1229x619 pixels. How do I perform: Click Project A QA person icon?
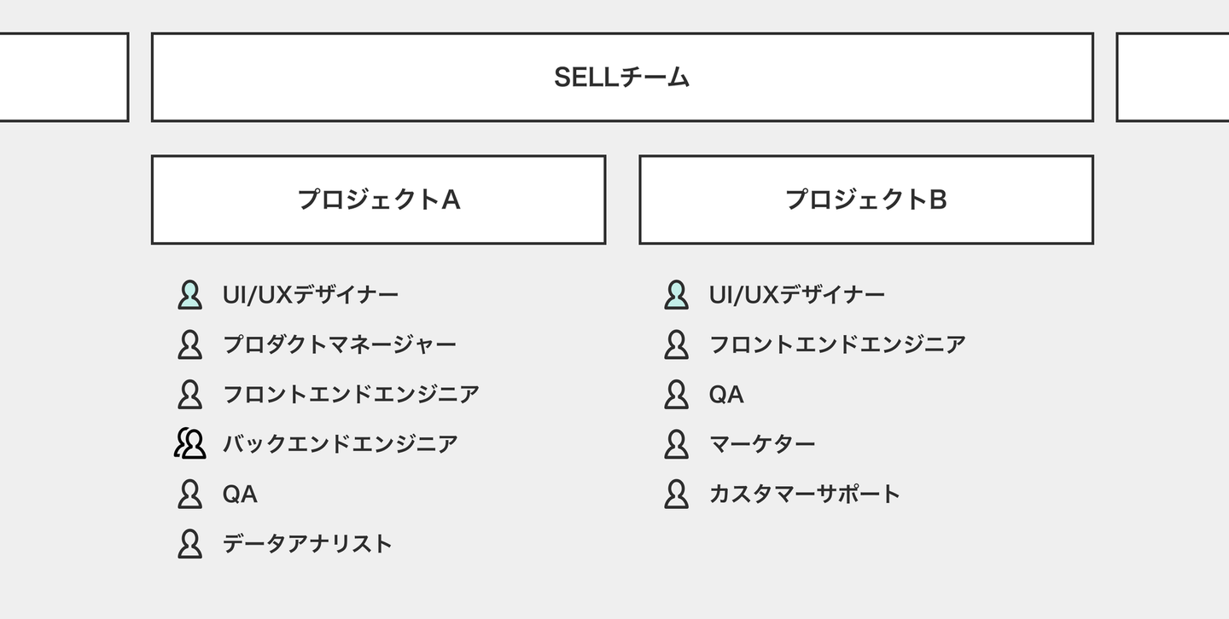(189, 494)
